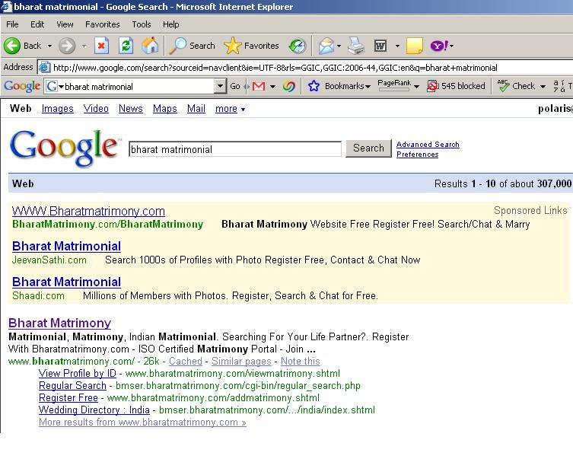Open the Similar pages link
This screenshot has height=459, width=573.
point(241,361)
